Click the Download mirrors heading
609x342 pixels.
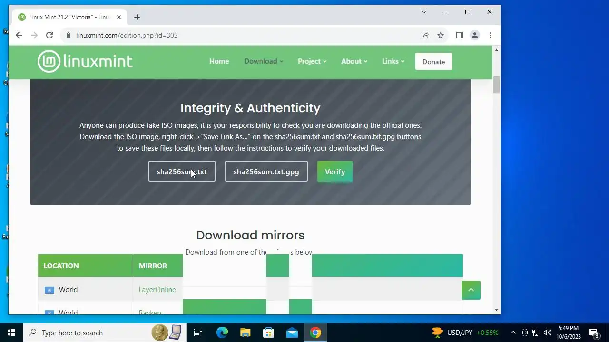250,235
